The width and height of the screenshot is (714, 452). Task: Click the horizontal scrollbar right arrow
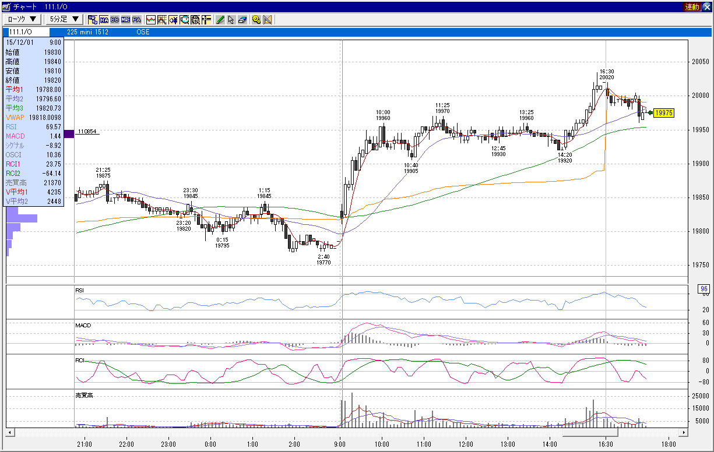[683, 433]
